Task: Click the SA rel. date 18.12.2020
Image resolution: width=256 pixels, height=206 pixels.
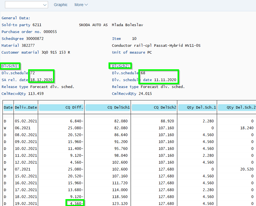Action: point(41,80)
